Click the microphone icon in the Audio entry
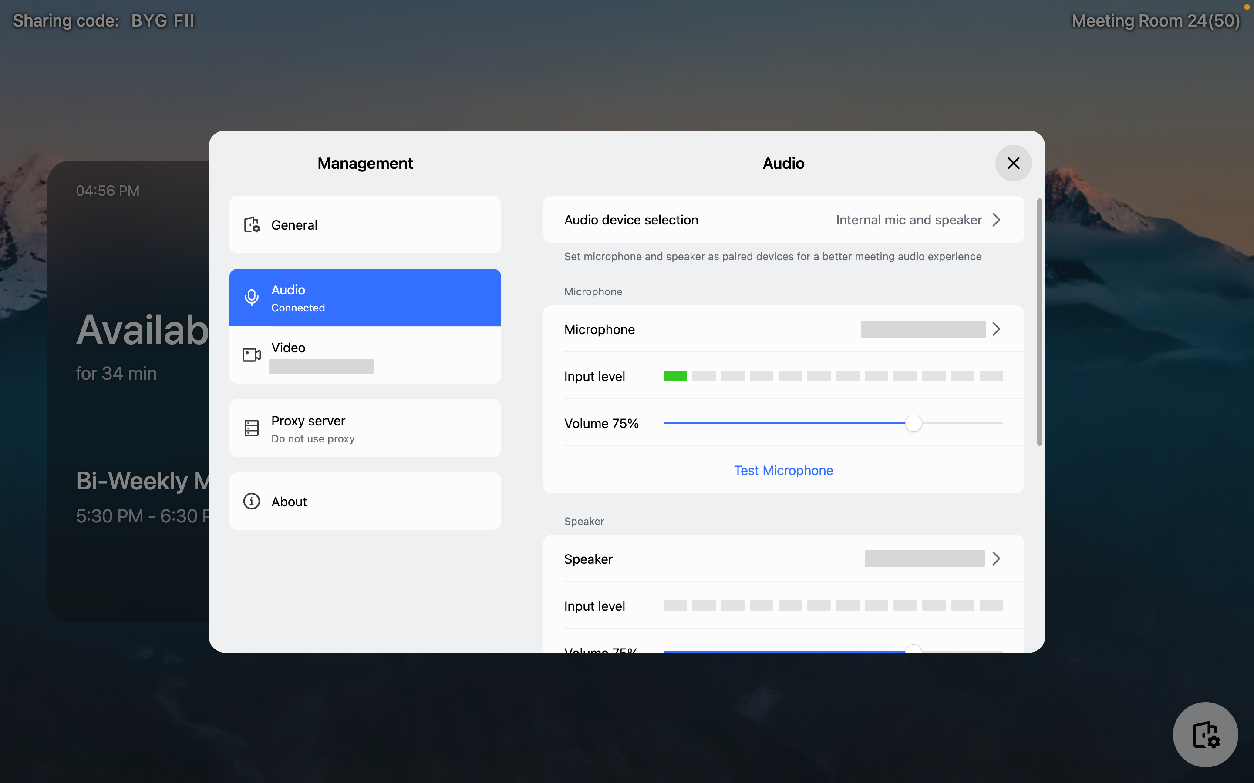This screenshot has width=1254, height=783. tap(251, 297)
